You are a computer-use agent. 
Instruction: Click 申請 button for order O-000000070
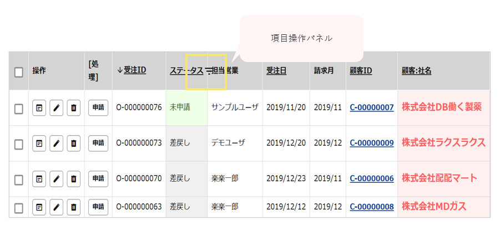tap(98, 179)
